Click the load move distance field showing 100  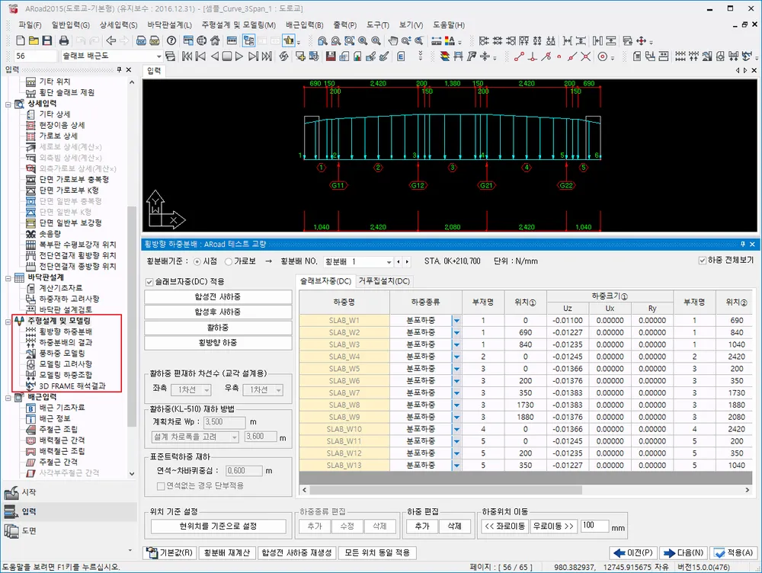click(595, 526)
